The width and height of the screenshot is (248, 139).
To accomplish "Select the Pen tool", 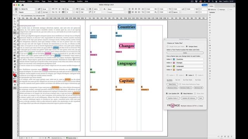I will (x=15, y=38).
